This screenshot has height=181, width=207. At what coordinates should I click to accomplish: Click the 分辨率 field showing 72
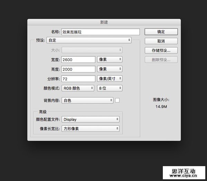pyautogui.click(x=78, y=79)
